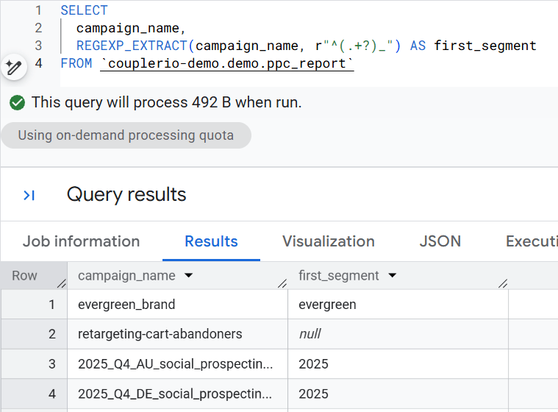This screenshot has height=412, width=558.
Task: Click the magic wand AI assist icon
Action: [14, 67]
